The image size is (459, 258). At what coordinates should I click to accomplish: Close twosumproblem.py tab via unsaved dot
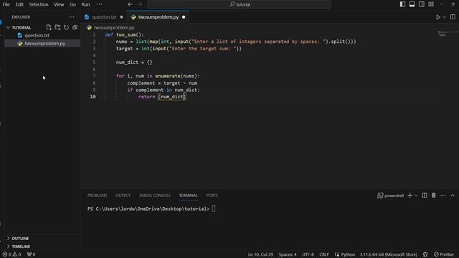click(x=184, y=17)
